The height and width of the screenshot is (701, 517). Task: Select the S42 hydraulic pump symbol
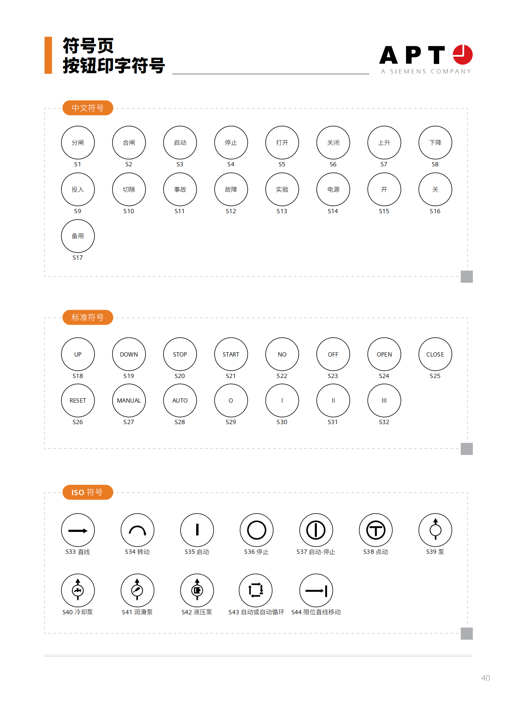pyautogui.click(x=197, y=590)
